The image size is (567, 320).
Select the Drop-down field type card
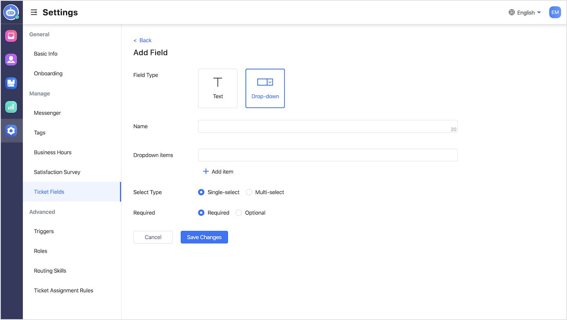pos(265,88)
